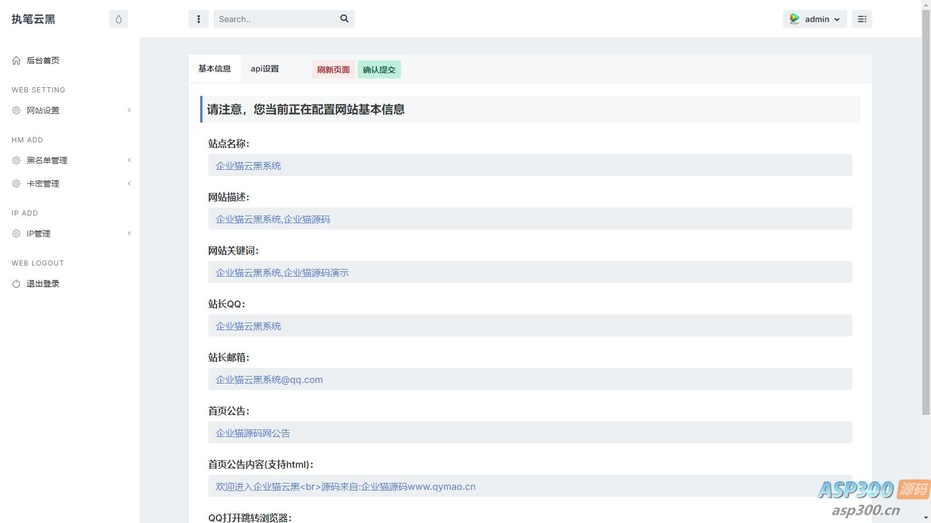Image resolution: width=931 pixels, height=523 pixels.
Task: Edit the 首页公告内容 html field
Action: point(530,486)
